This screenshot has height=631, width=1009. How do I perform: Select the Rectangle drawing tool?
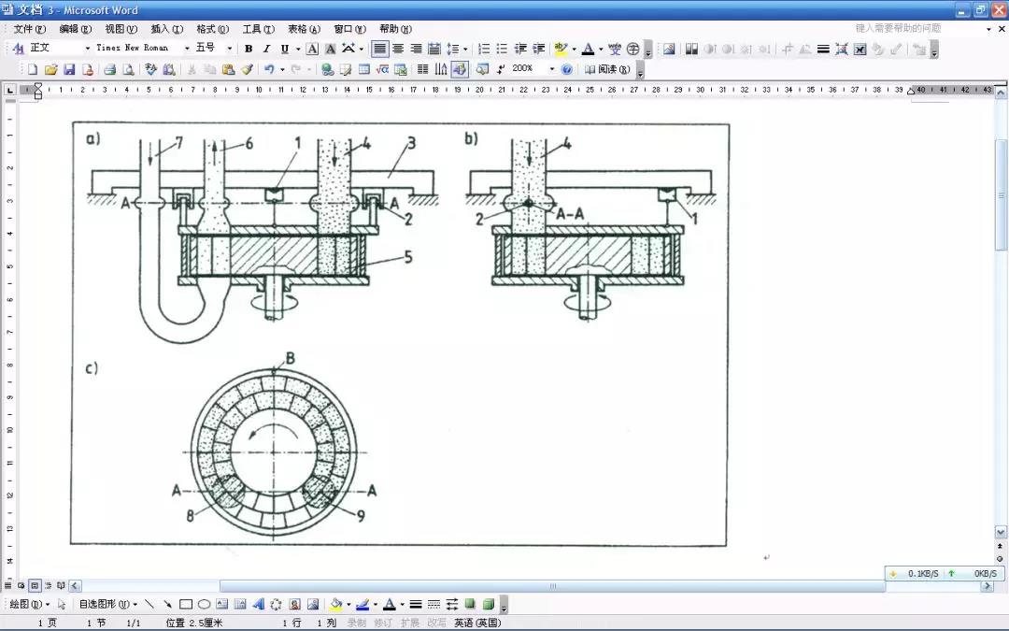(x=186, y=604)
